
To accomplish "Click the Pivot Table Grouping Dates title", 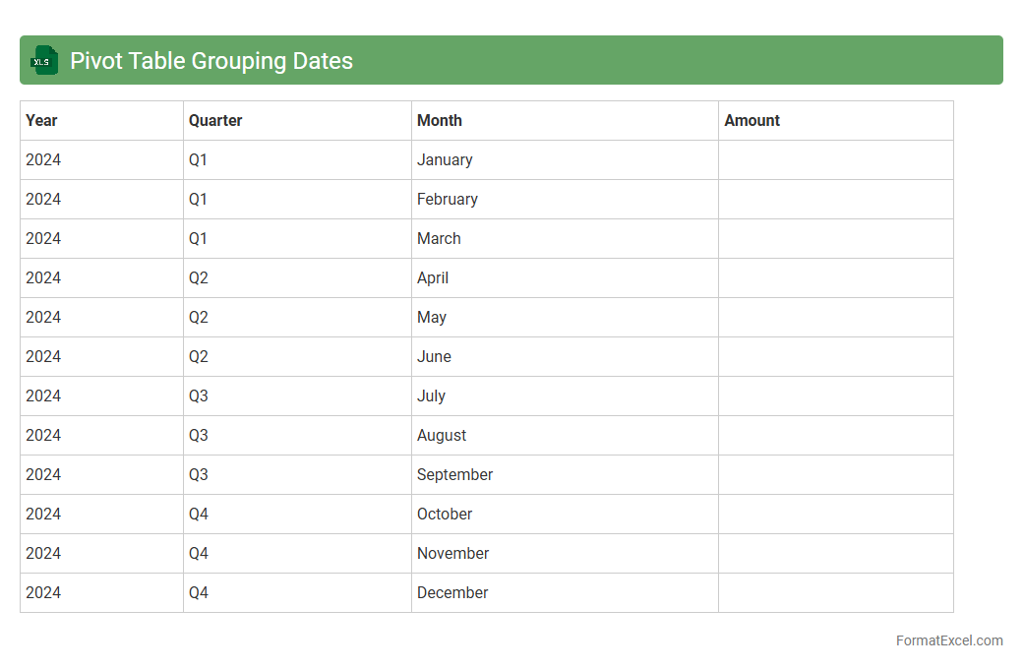I will 211,60.
